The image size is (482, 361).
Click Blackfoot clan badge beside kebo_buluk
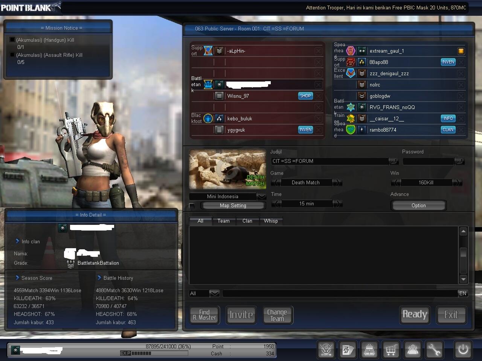pos(208,118)
